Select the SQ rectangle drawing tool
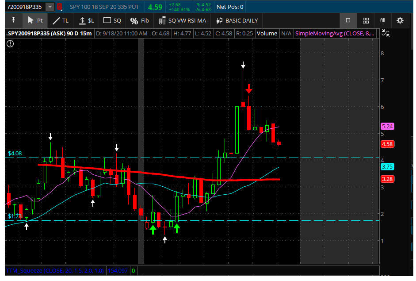This screenshot has height=281, width=416. [x=112, y=20]
